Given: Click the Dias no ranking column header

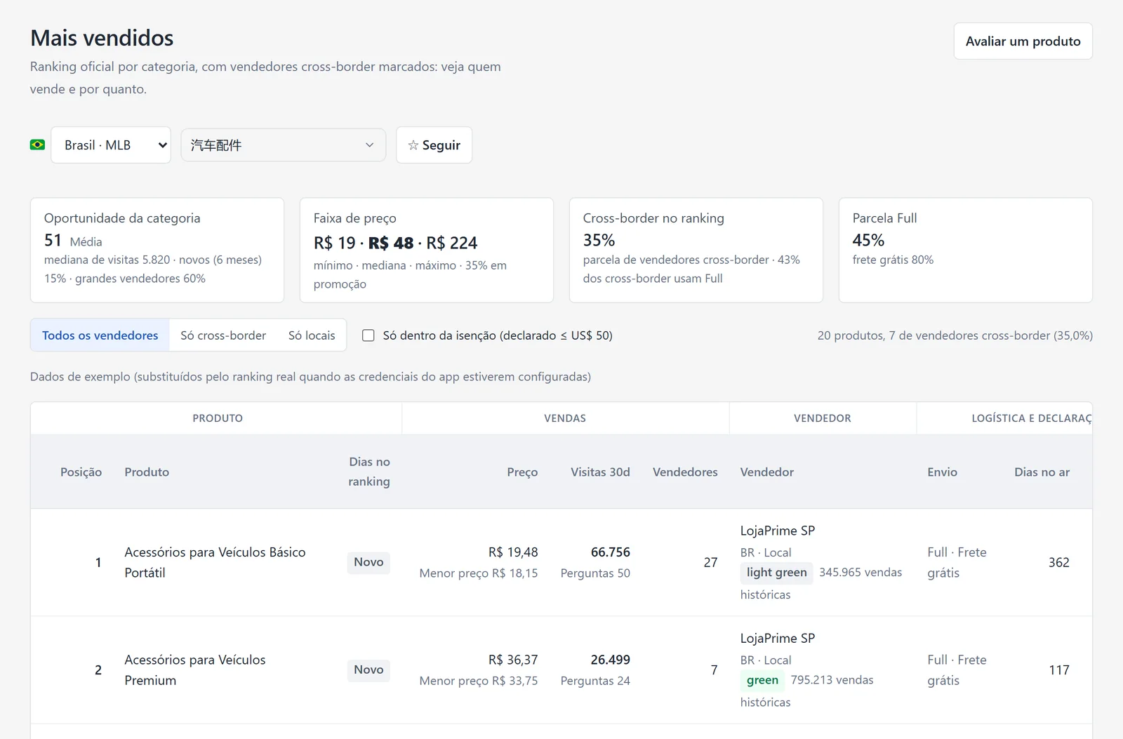Looking at the screenshot, I should point(369,472).
